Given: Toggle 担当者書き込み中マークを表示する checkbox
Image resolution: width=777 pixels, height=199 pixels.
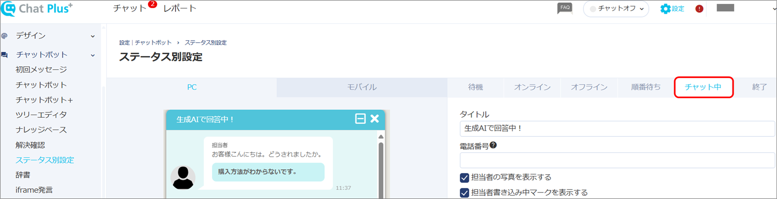Looking at the screenshot, I should (464, 193).
